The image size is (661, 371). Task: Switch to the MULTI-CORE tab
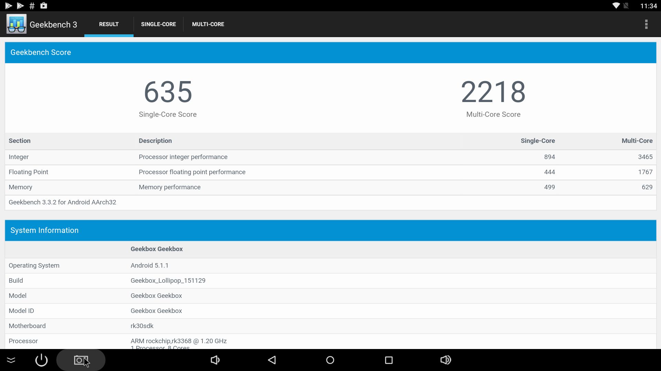pos(208,24)
